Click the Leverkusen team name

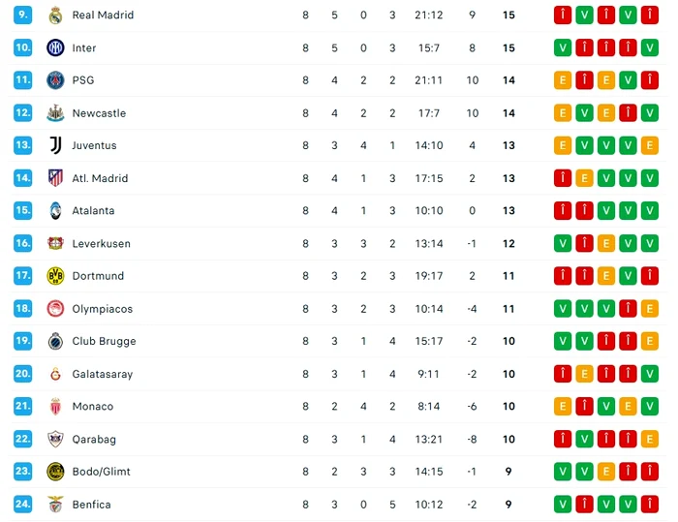pyautogui.click(x=101, y=243)
